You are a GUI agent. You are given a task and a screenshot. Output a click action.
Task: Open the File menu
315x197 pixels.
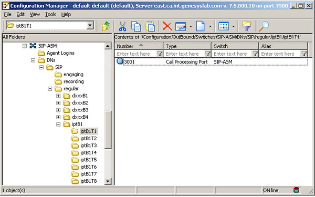[8, 15]
